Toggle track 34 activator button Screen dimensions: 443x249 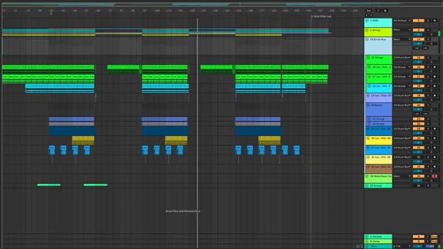[418, 176]
